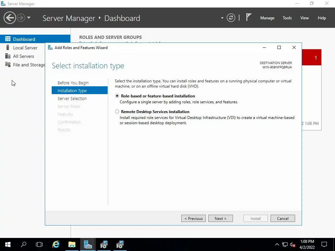Open Task View on the taskbar
The image size is (335, 251).
39,244
